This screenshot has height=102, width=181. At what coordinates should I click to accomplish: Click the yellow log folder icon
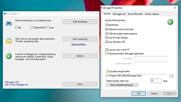(x=9, y=41)
